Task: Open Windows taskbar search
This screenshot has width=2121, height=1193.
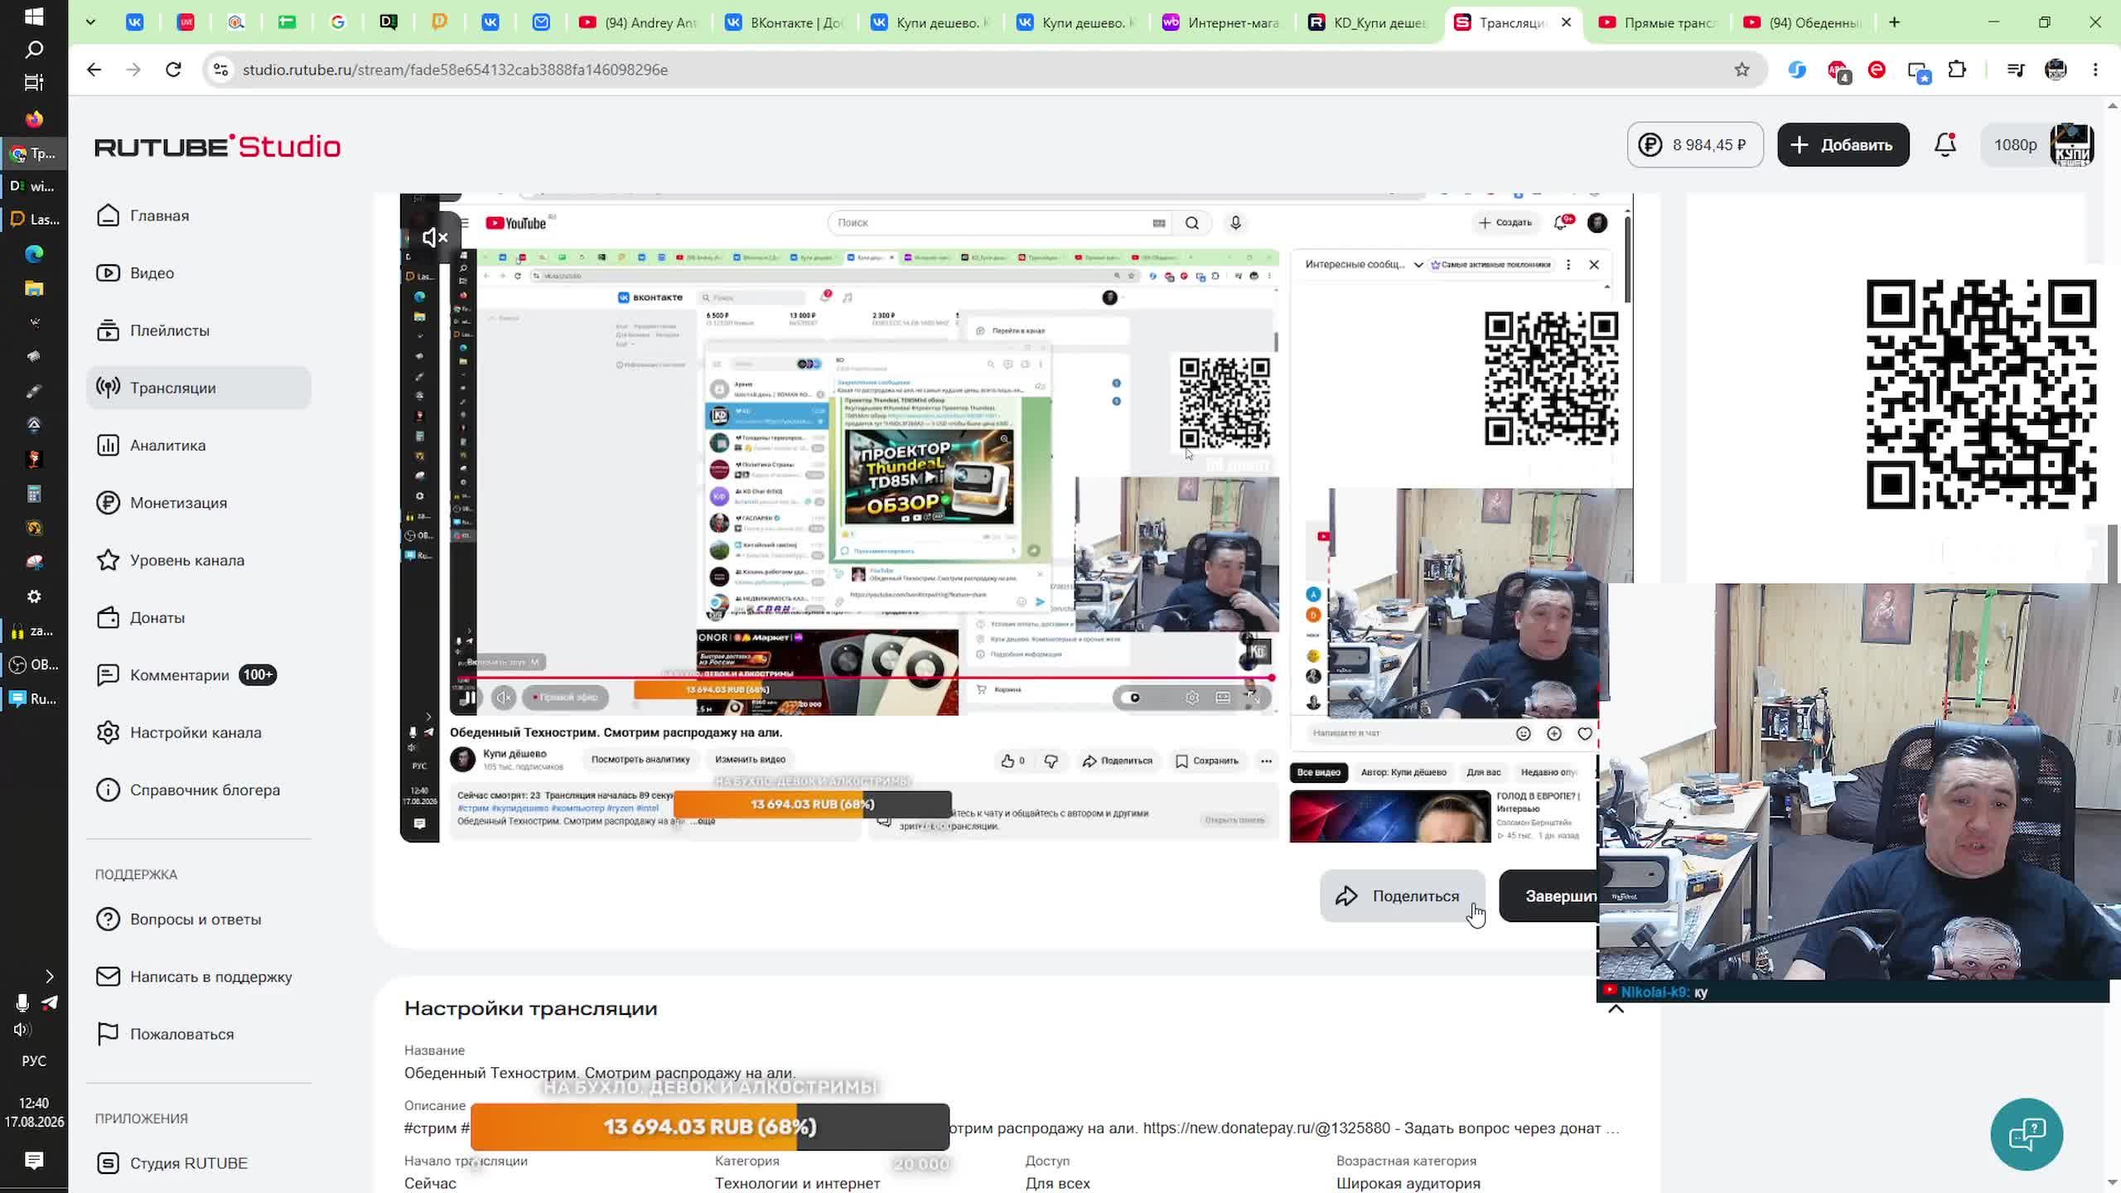Action: pyautogui.click(x=34, y=50)
